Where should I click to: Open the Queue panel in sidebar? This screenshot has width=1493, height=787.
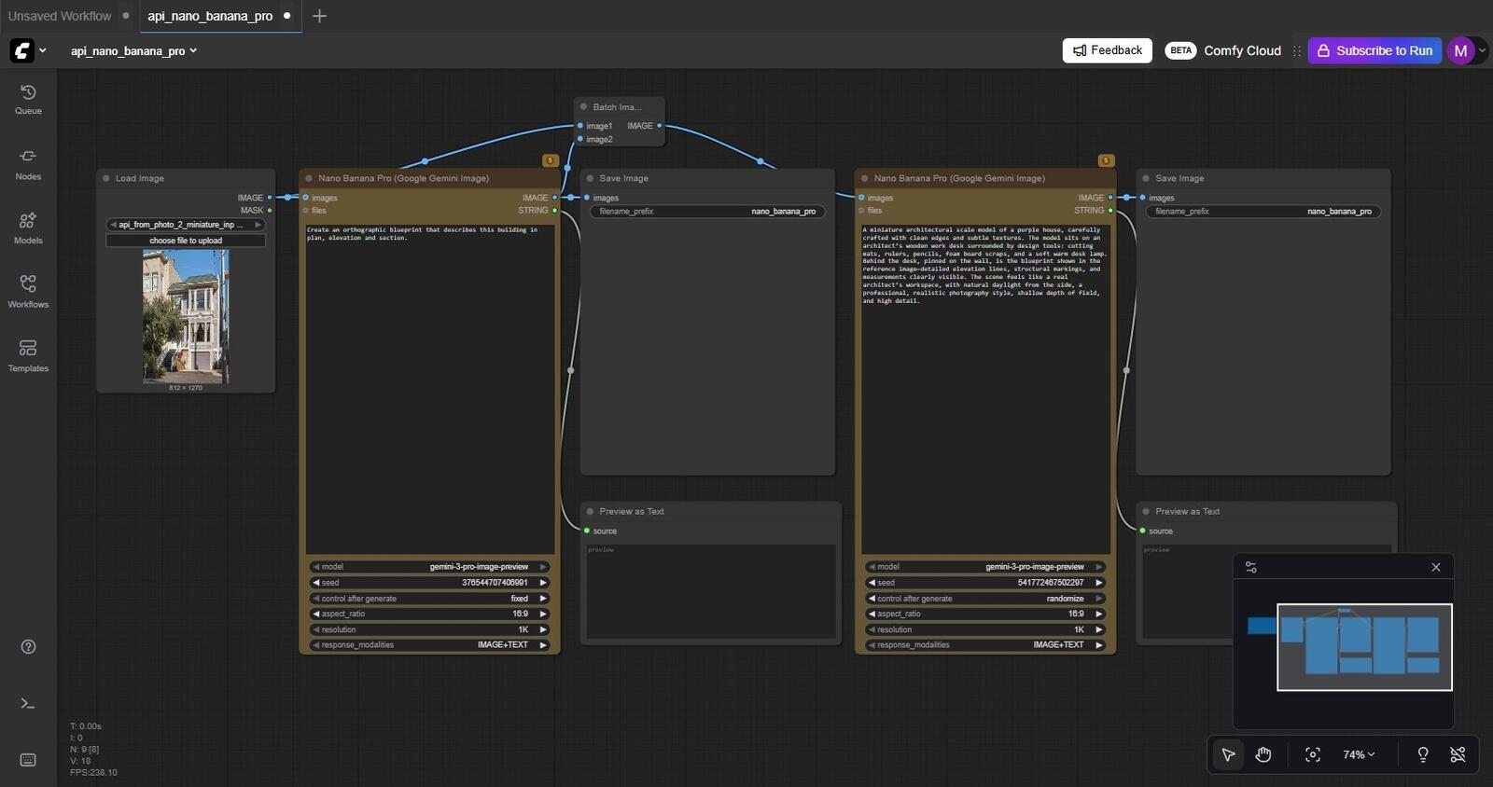click(28, 99)
